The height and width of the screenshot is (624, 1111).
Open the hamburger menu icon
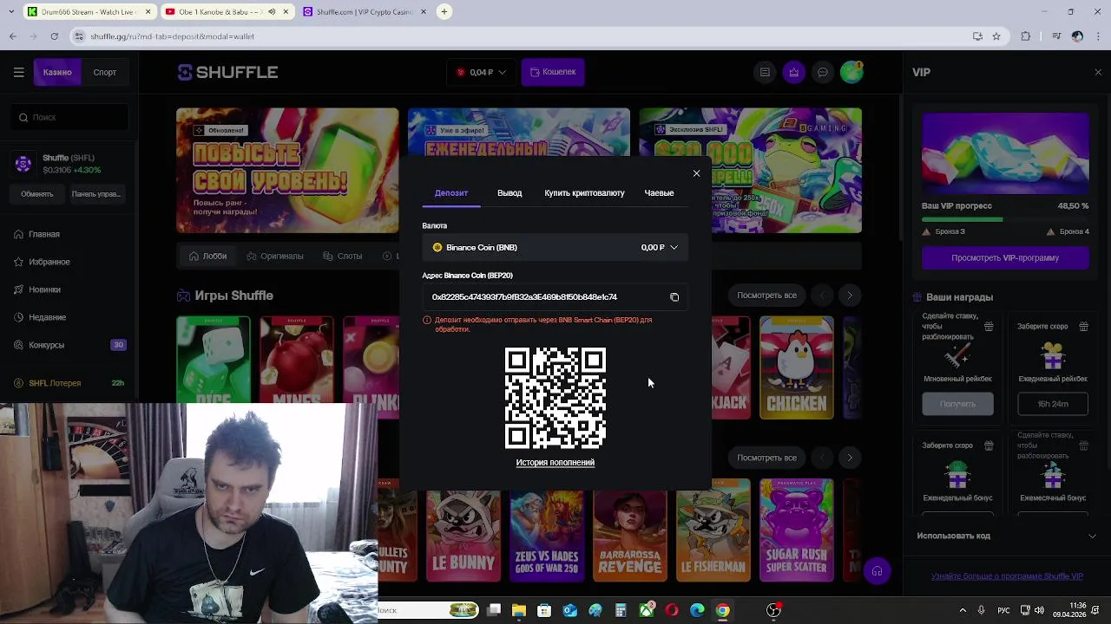coord(18,73)
